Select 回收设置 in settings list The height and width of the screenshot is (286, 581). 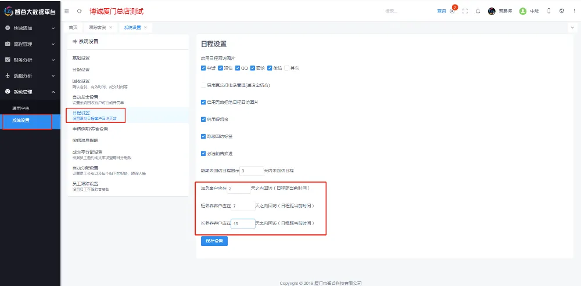[x=81, y=81]
